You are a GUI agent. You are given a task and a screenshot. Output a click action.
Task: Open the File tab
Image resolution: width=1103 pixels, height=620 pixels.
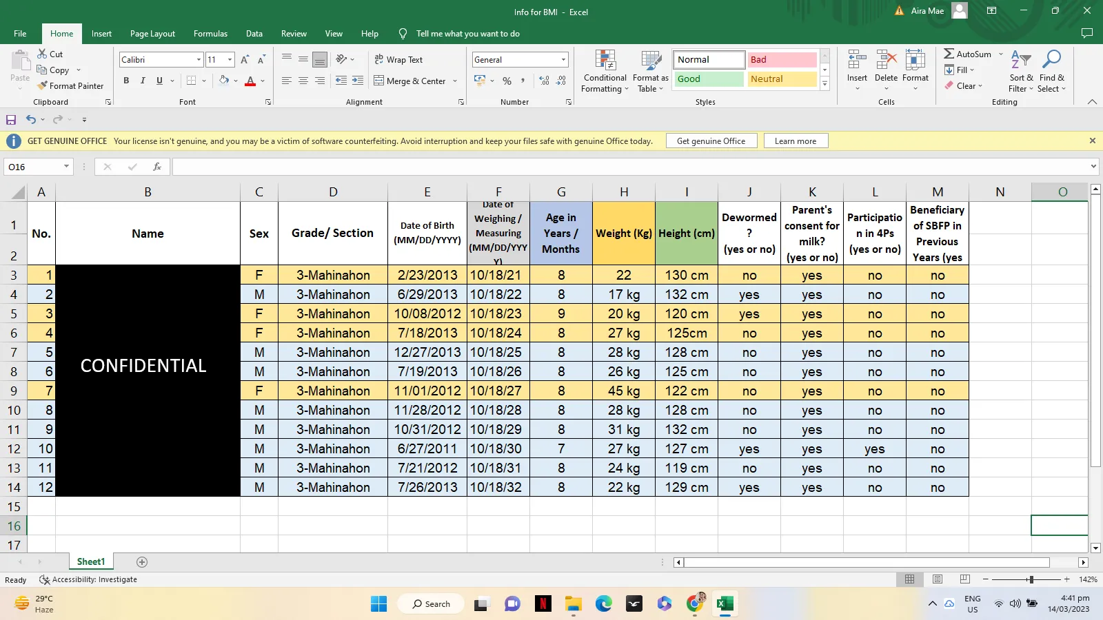(20, 34)
